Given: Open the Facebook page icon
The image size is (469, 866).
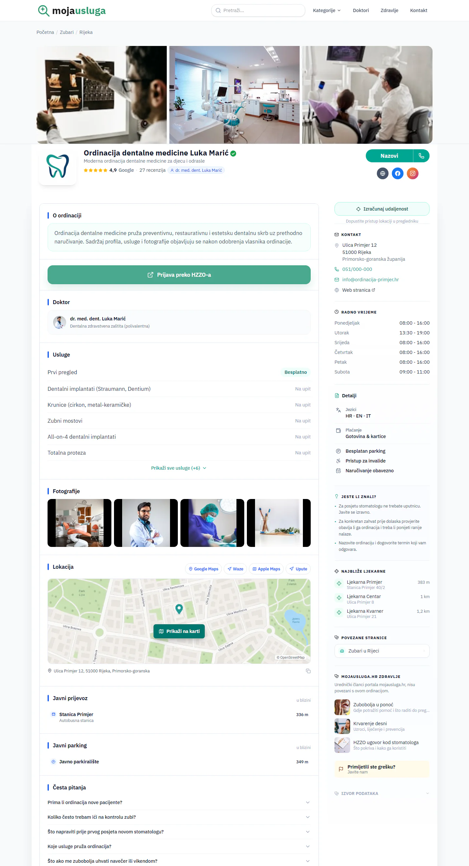Looking at the screenshot, I should [x=397, y=173].
